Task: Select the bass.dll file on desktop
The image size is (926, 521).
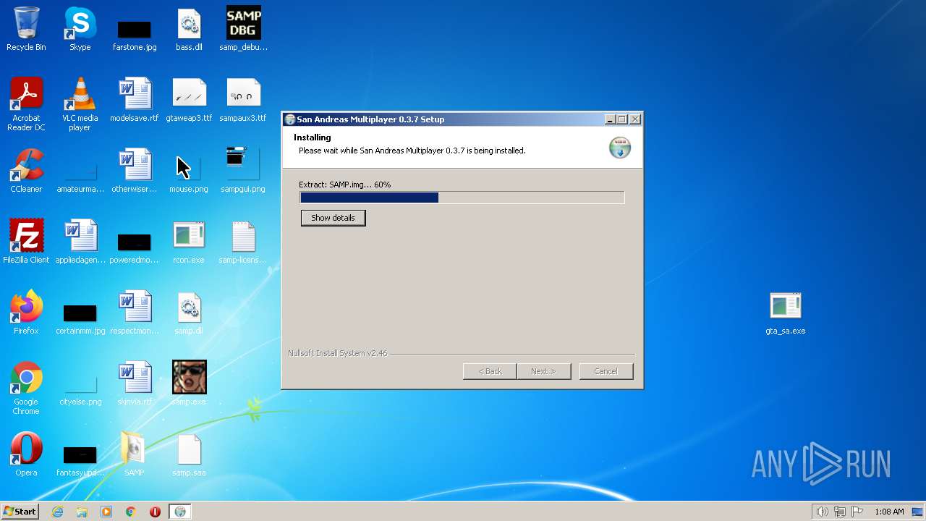Action: click(189, 29)
